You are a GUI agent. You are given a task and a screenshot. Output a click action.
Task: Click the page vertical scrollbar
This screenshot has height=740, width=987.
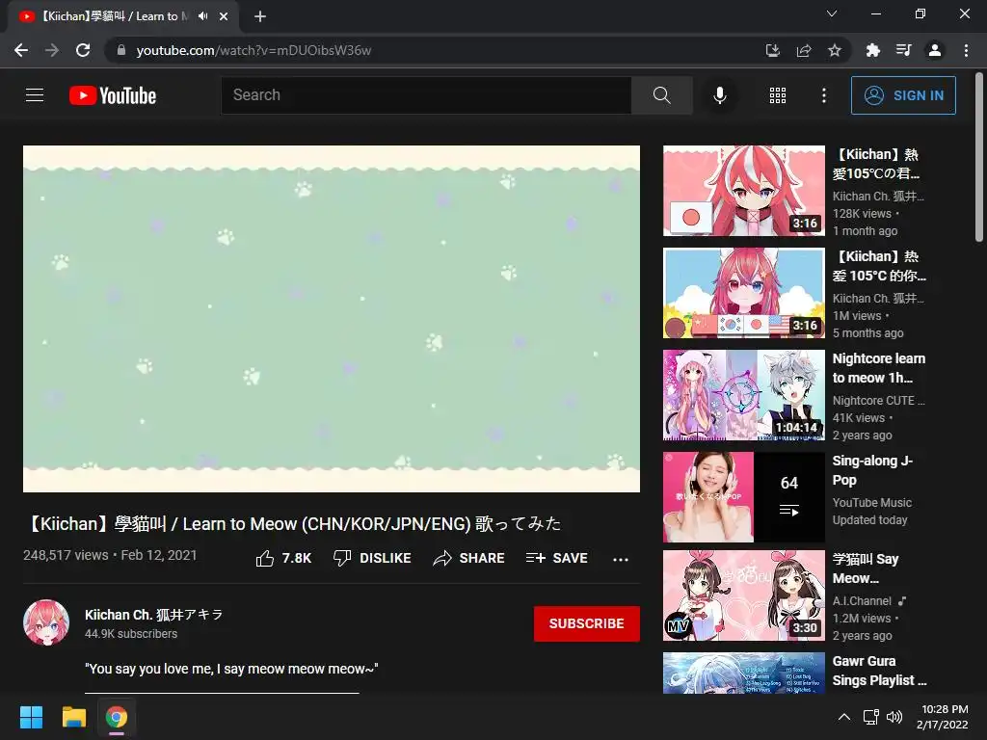tap(979, 157)
